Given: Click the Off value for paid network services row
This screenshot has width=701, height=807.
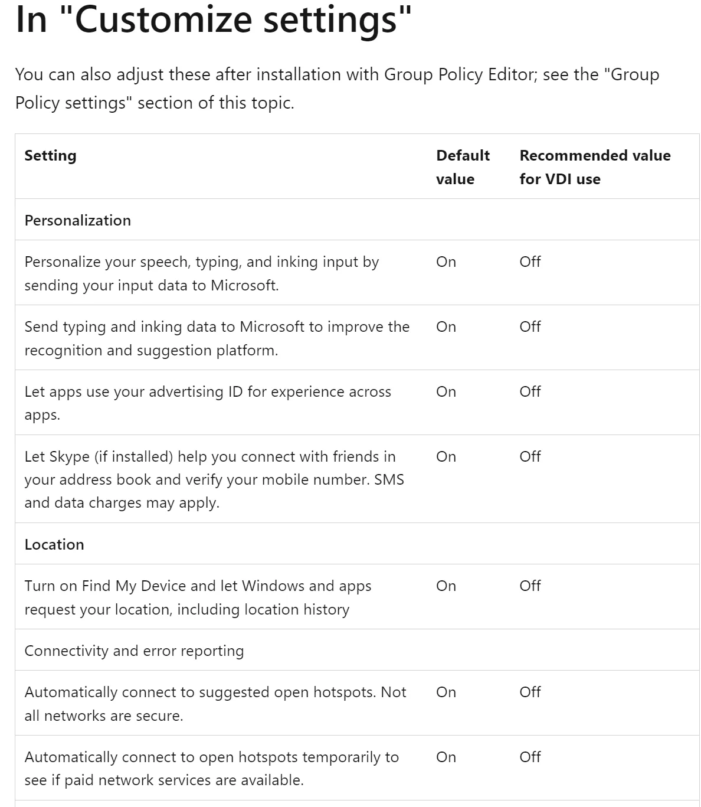Looking at the screenshot, I should coord(530,757).
